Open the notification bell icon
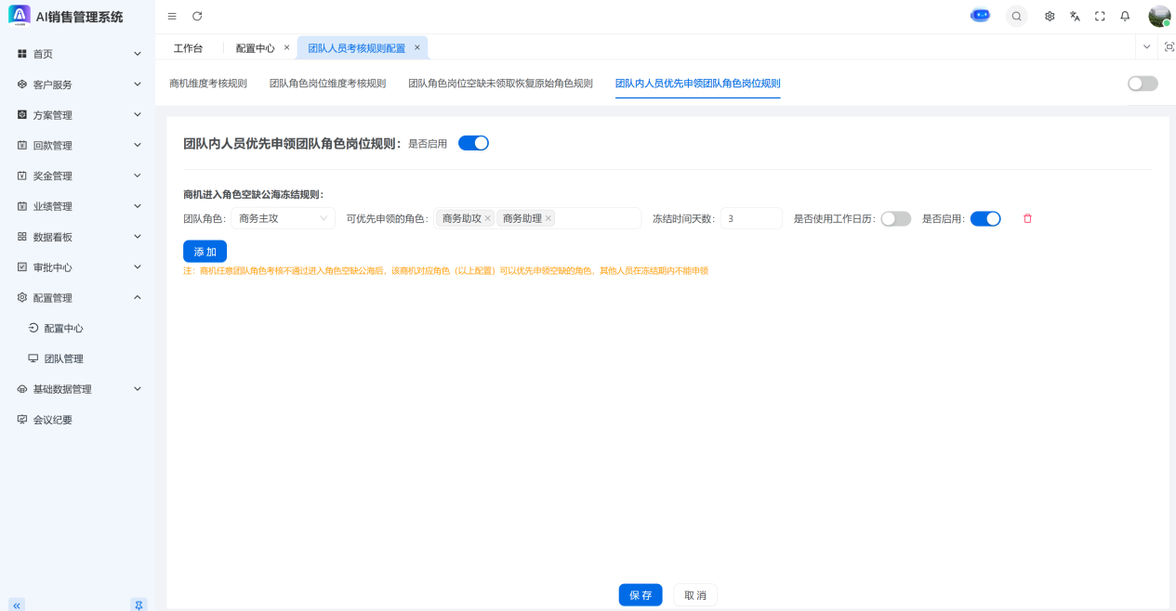This screenshot has width=1176, height=611. pyautogui.click(x=1125, y=17)
